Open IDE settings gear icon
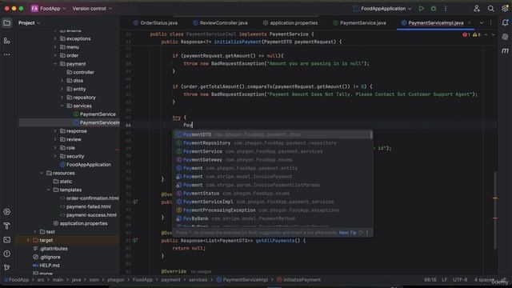Image resolution: width=512 pixels, height=288 pixels. point(505,9)
